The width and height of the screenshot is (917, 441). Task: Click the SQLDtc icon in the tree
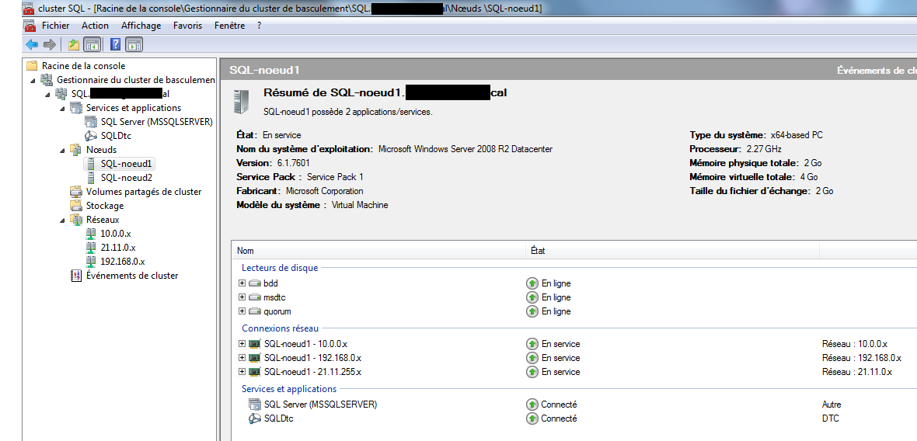point(91,136)
